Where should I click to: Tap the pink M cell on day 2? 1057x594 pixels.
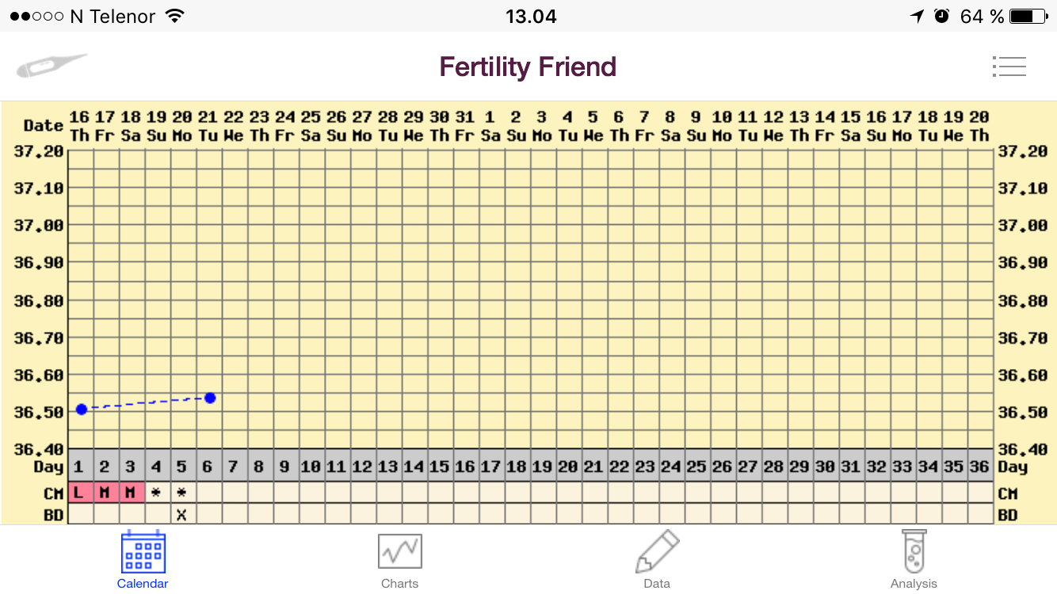point(106,493)
